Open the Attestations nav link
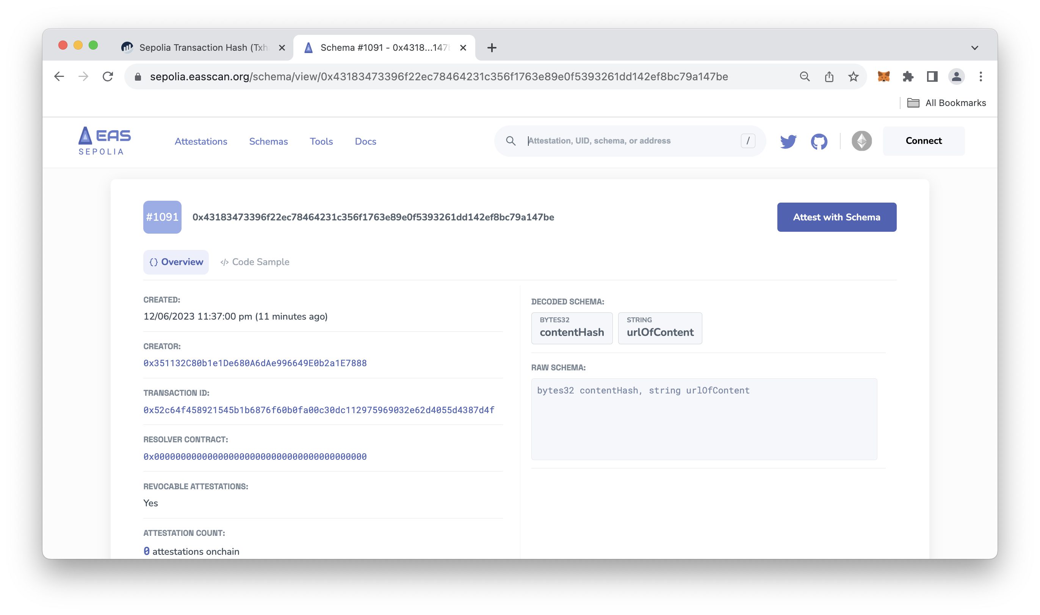Screen dimensions: 1040x615 coord(201,141)
